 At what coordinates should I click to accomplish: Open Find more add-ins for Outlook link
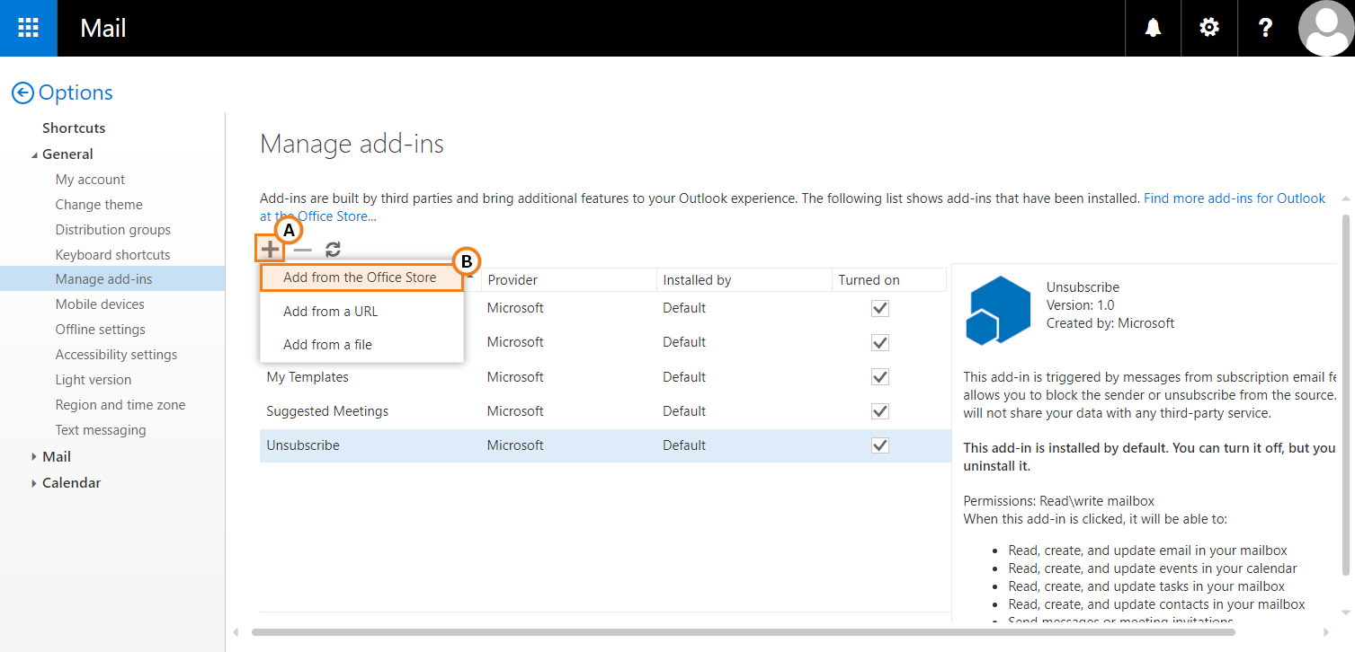coord(1234,198)
